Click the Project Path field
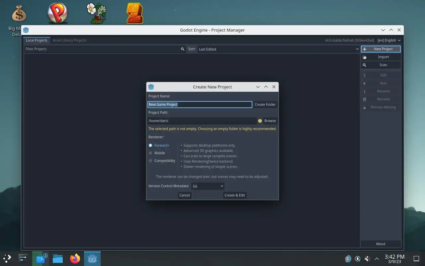This screenshot has width=425, height=266. click(202, 121)
